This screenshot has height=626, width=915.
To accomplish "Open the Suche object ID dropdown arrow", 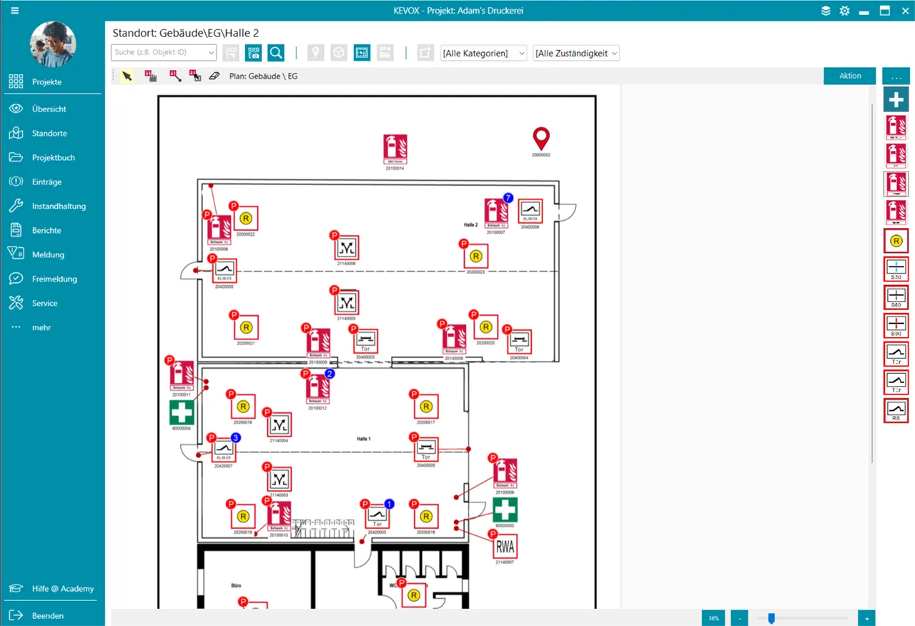I will [x=211, y=53].
